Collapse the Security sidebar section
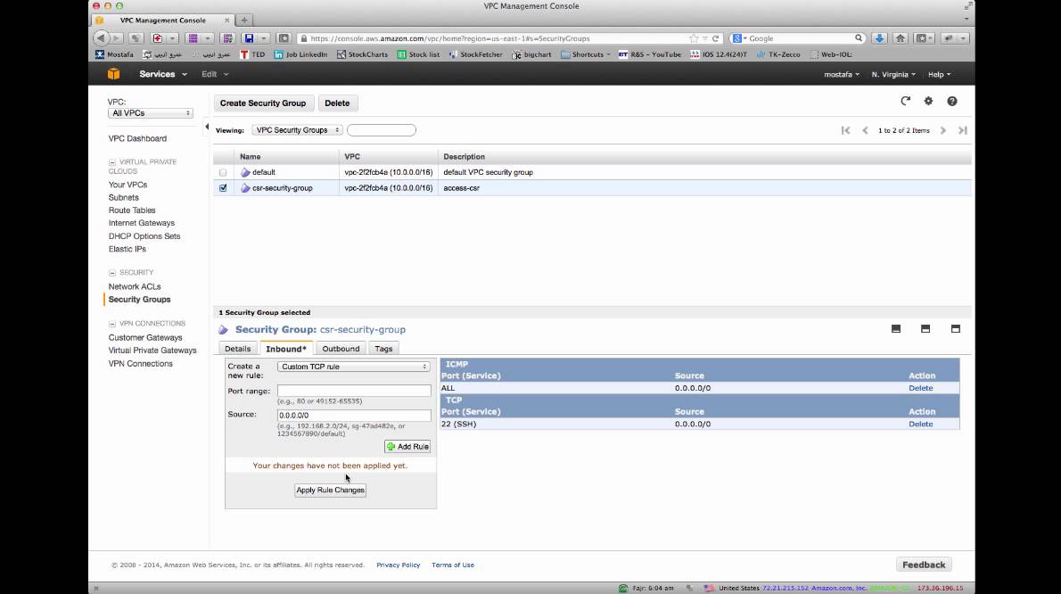Image resolution: width=1061 pixels, height=594 pixels. pos(111,273)
